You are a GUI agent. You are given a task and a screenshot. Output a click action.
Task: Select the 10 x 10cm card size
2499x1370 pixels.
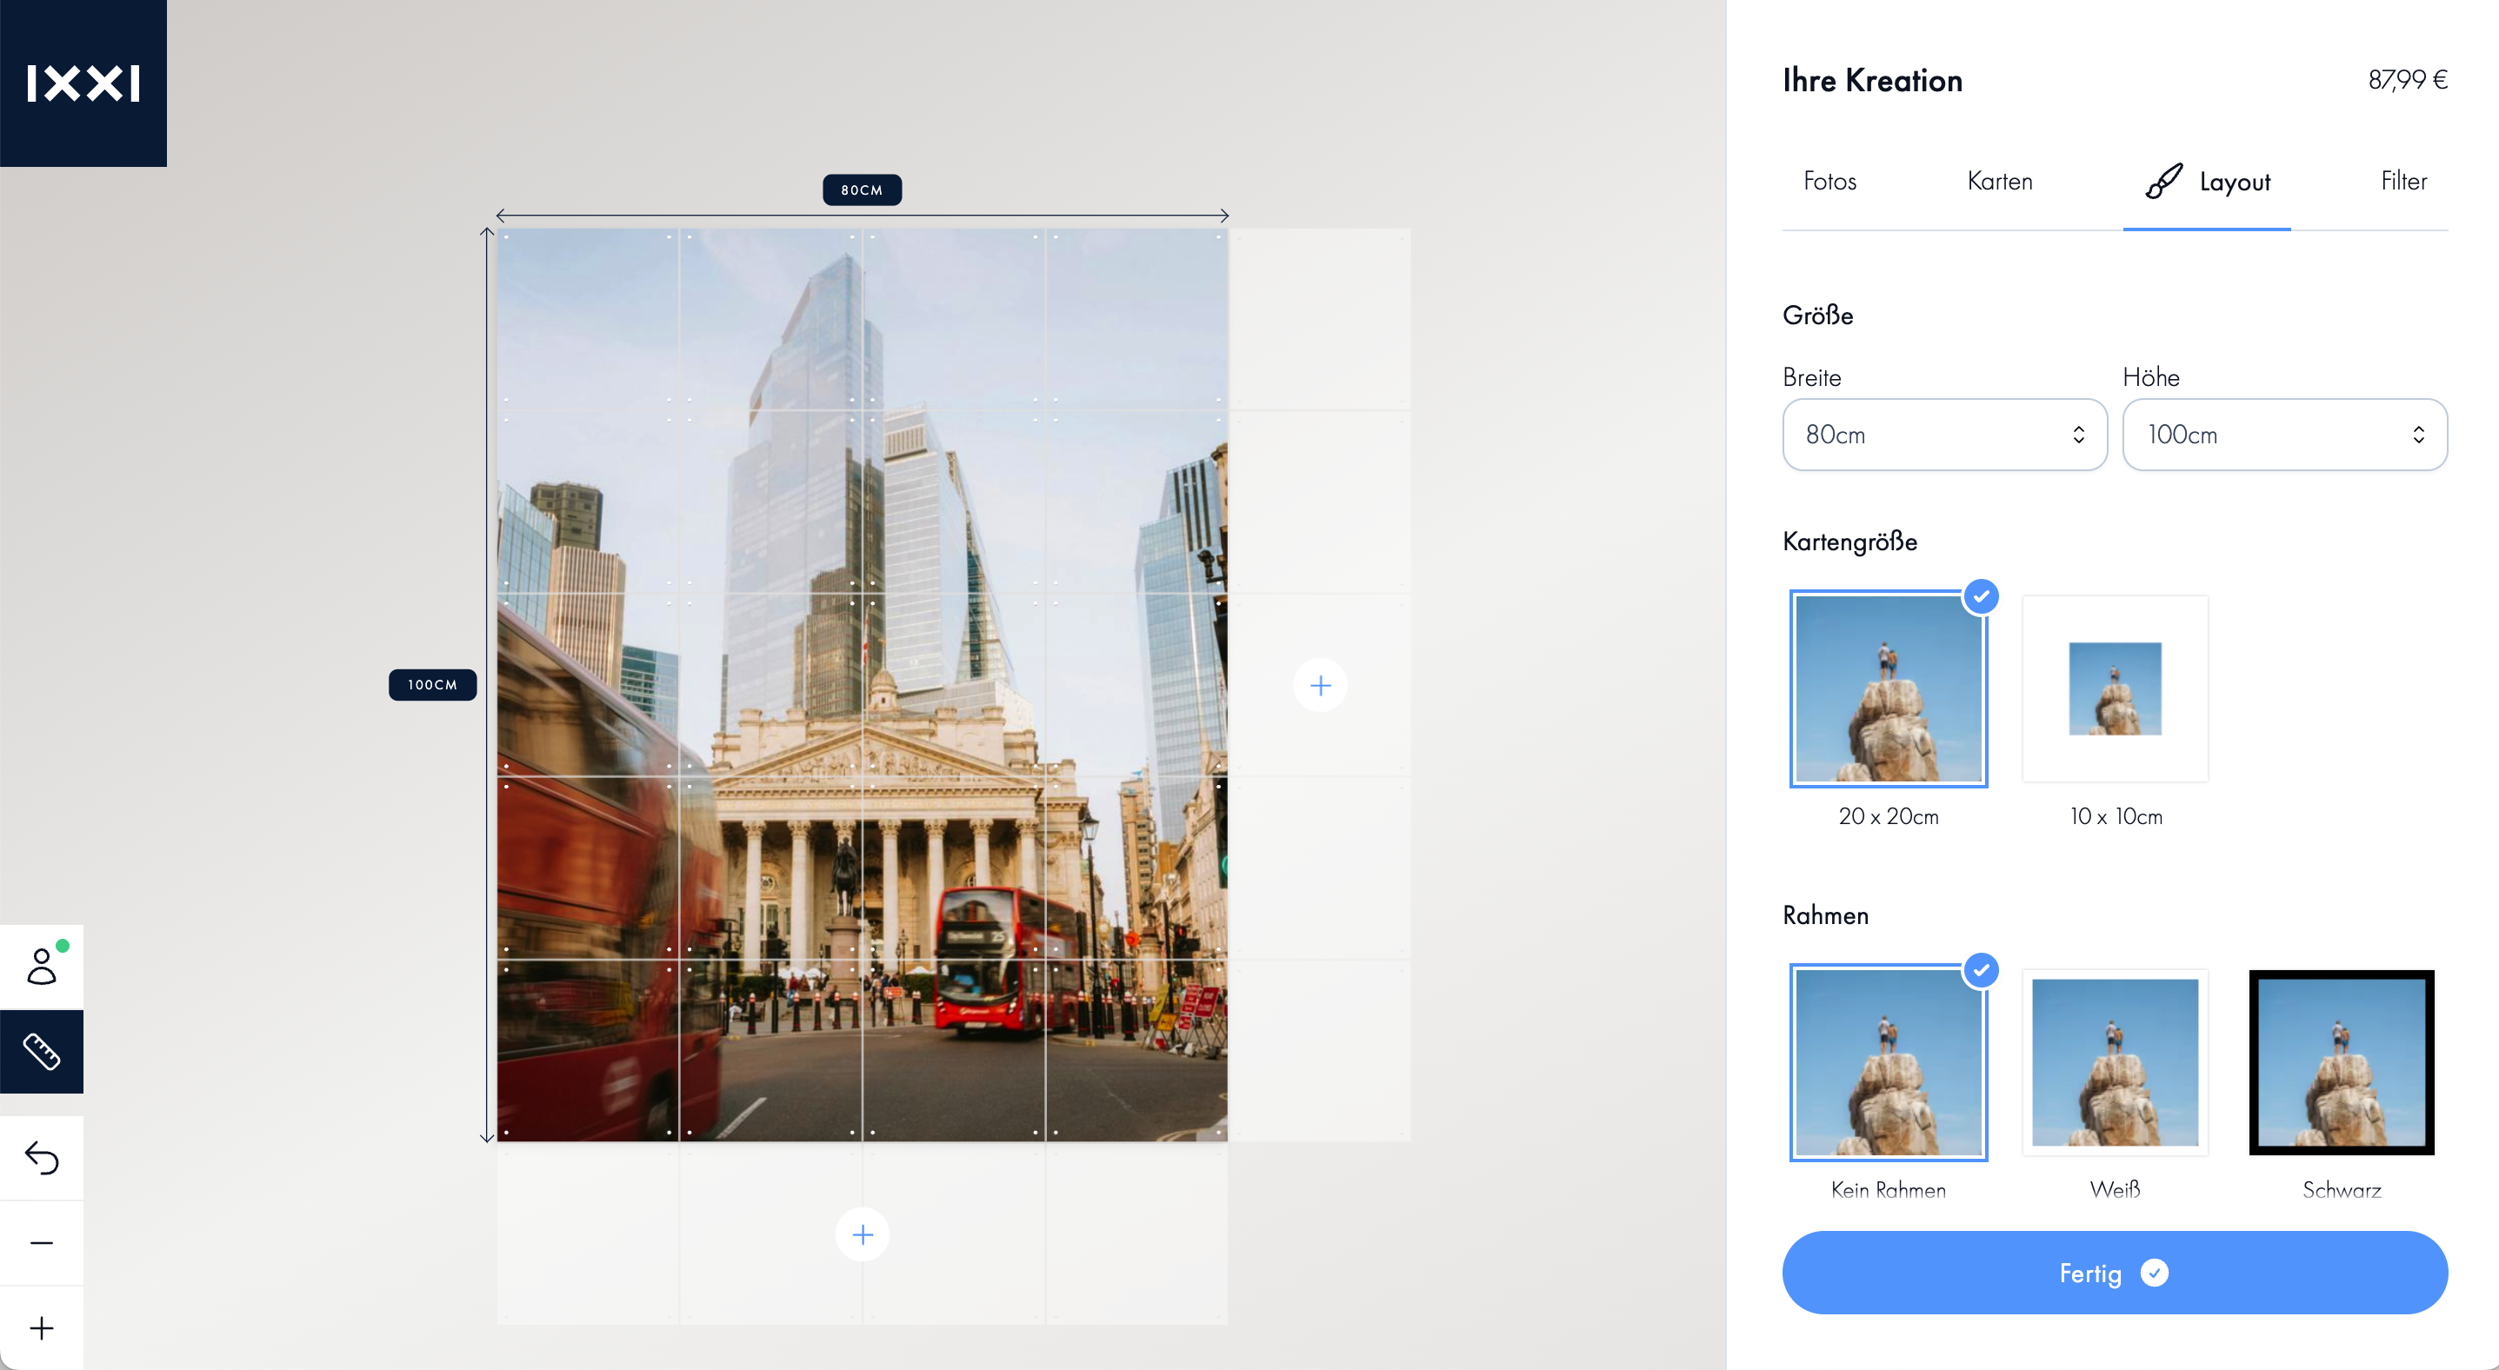click(x=2115, y=688)
